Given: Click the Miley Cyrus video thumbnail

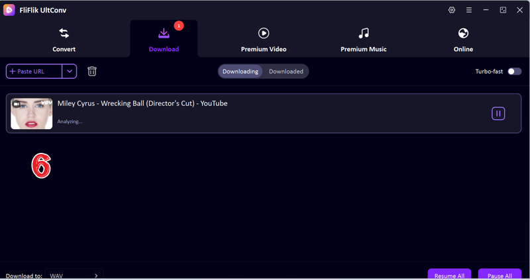Looking at the screenshot, I should pos(31,113).
